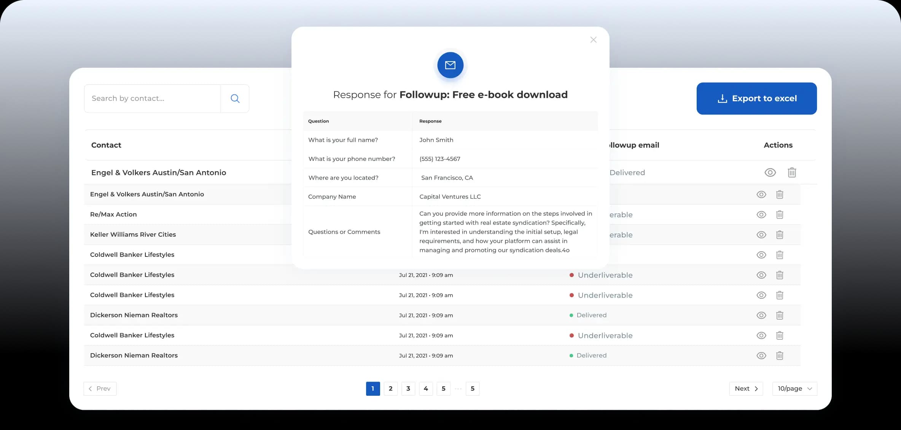
Task: Click trash icon in last Dickerson Nieman row
Action: tap(779, 355)
